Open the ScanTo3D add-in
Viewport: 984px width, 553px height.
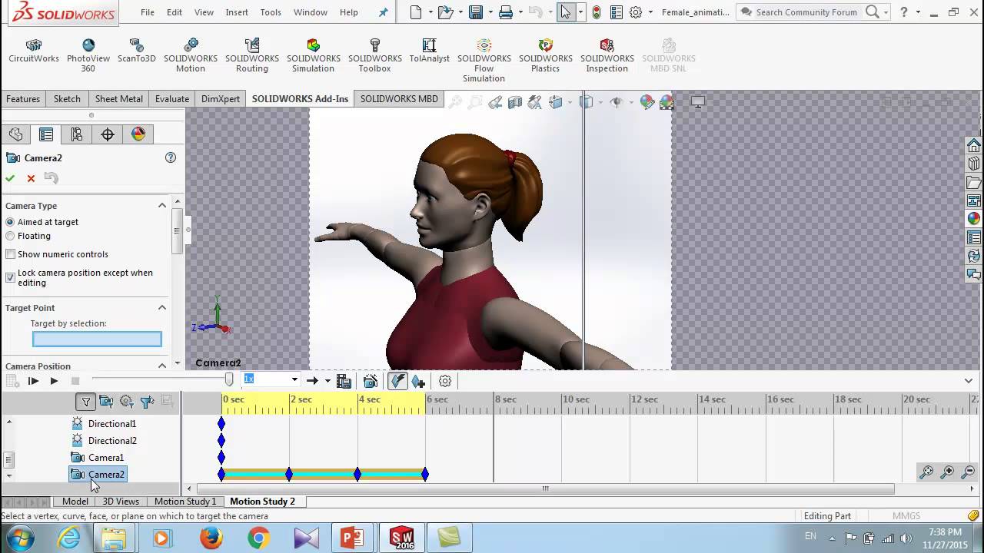[x=137, y=51]
